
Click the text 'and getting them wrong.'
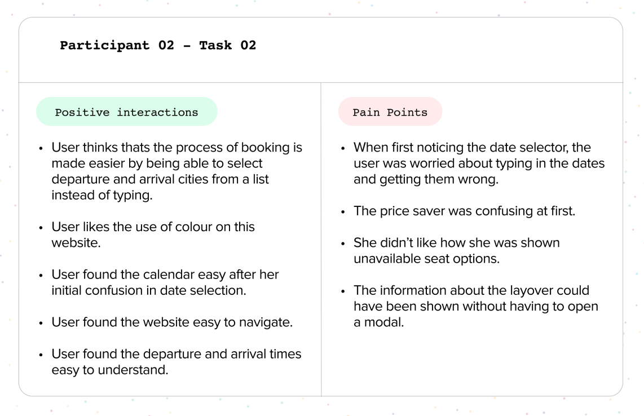[x=426, y=179]
